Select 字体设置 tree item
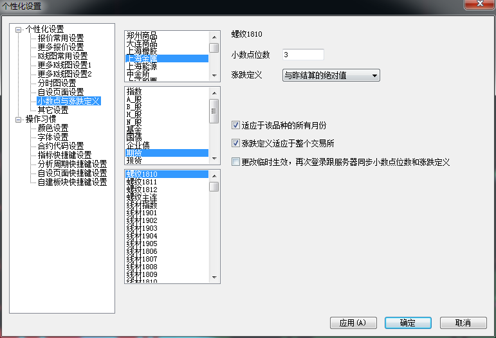This screenshot has width=496, height=338. [x=53, y=137]
